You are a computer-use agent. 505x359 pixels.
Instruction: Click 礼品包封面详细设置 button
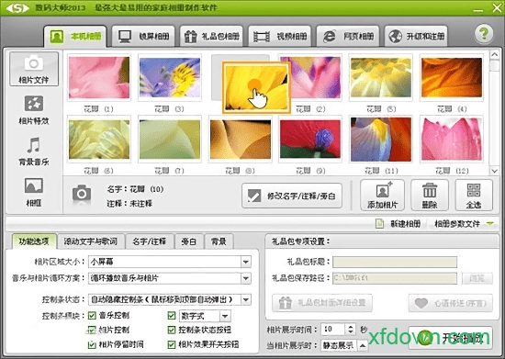pyautogui.click(x=322, y=303)
